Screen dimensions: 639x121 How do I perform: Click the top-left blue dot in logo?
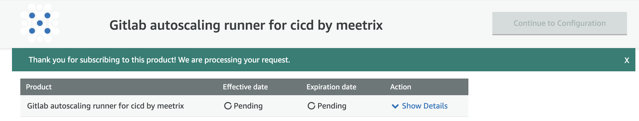(32, 15)
